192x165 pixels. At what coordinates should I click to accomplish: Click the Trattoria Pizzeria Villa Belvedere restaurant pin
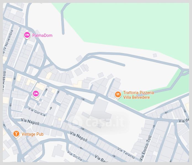click(118, 95)
